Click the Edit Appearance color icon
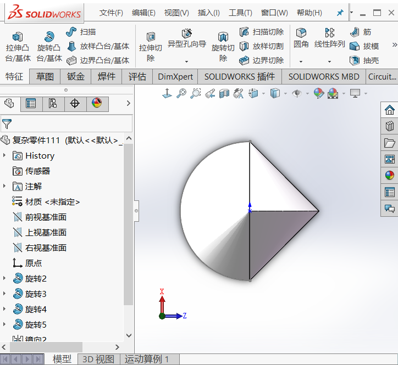Image resolution: width=398 pixels, height=365 pixels. click(319, 94)
